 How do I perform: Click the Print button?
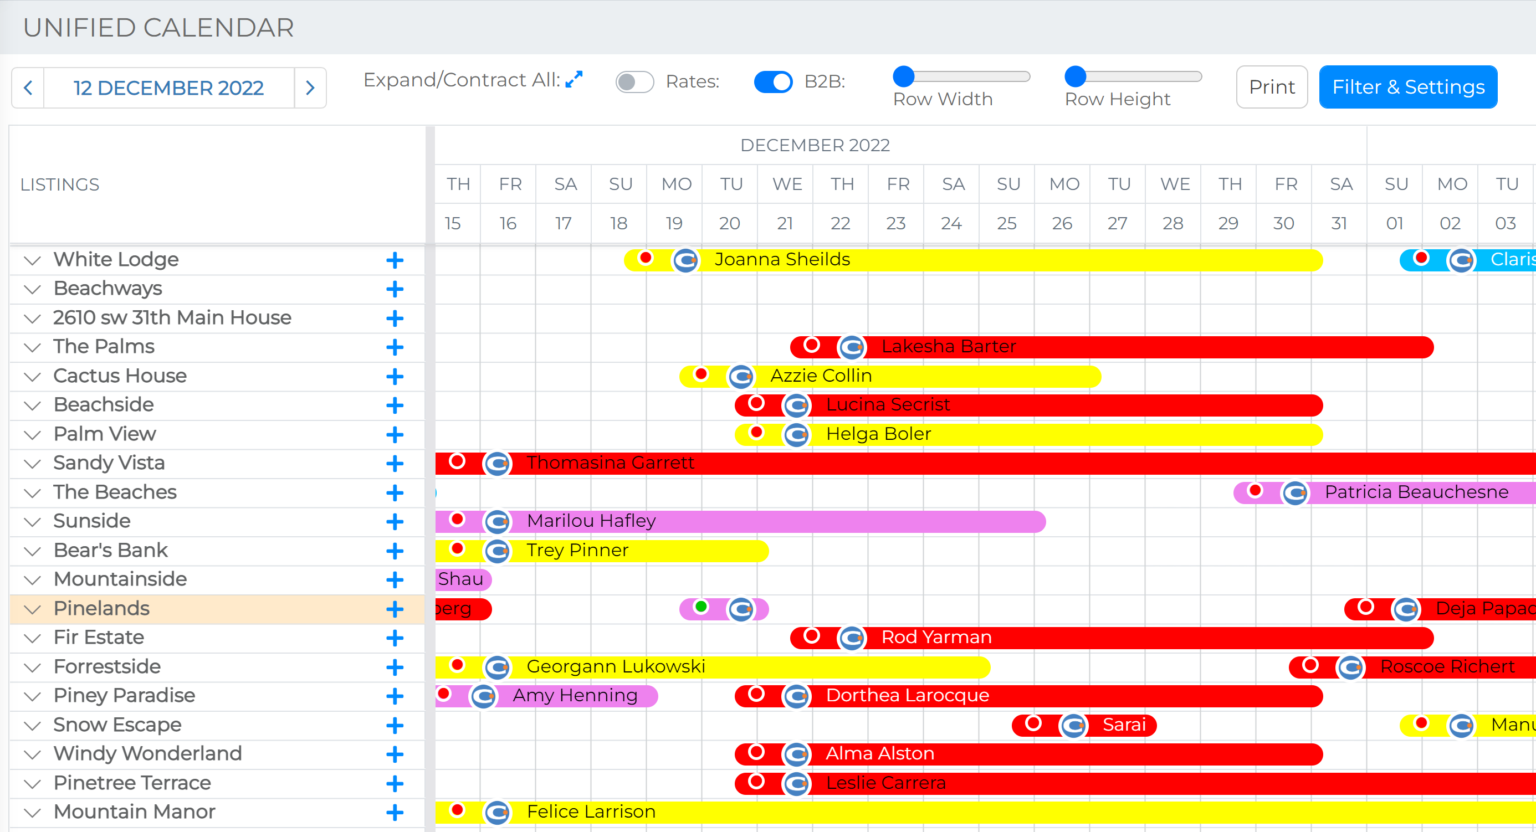1271,87
